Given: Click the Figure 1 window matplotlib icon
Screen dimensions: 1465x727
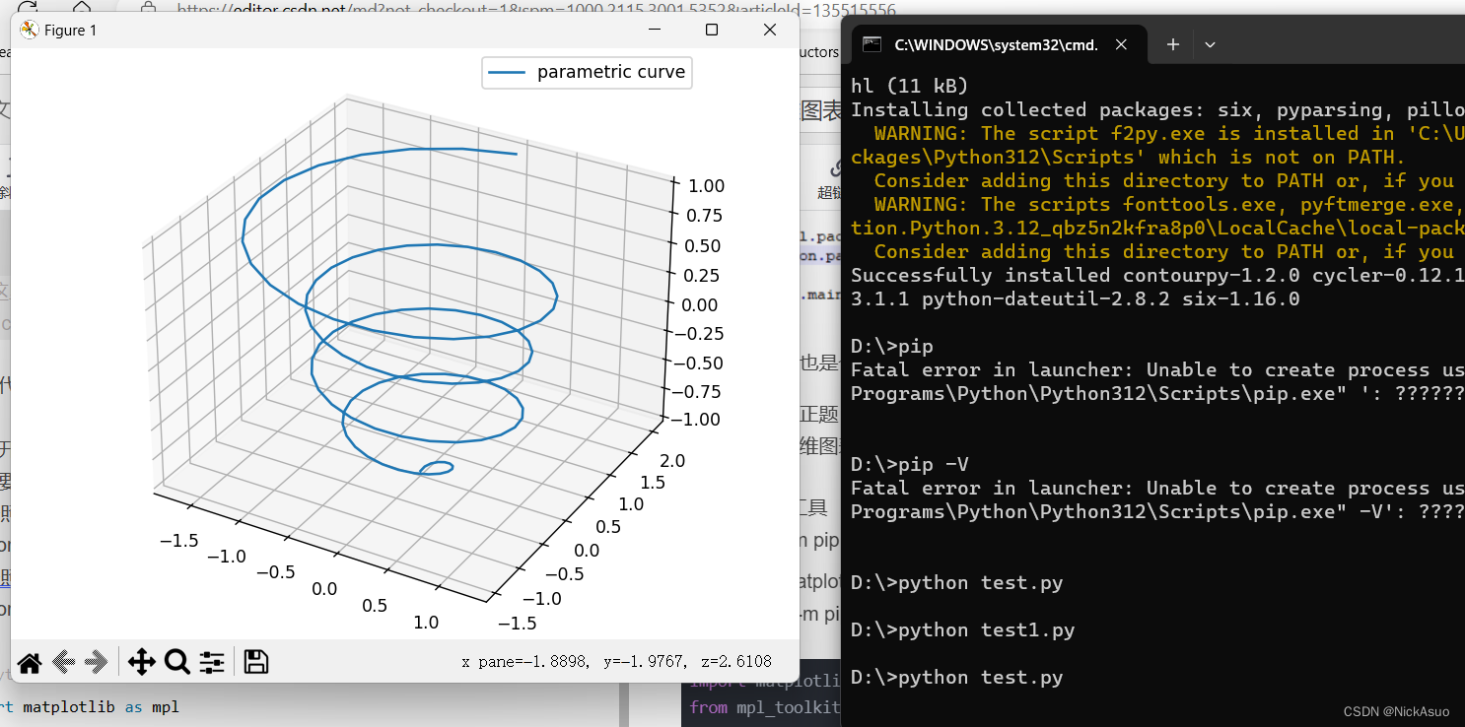Looking at the screenshot, I should (29, 30).
